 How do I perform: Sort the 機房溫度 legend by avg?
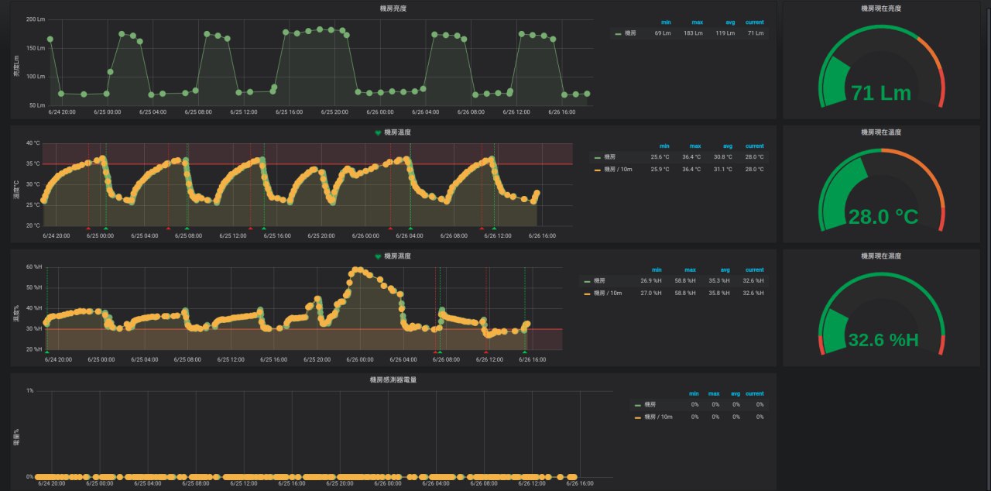click(x=726, y=146)
